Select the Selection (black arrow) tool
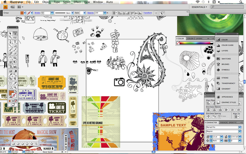The image size is (246, 154). [10, 33]
